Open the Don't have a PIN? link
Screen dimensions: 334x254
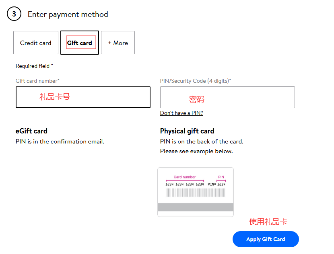click(x=181, y=113)
